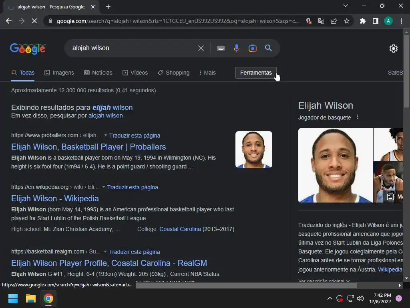
Task: Open the Chrome profile avatar
Action: click(x=388, y=21)
